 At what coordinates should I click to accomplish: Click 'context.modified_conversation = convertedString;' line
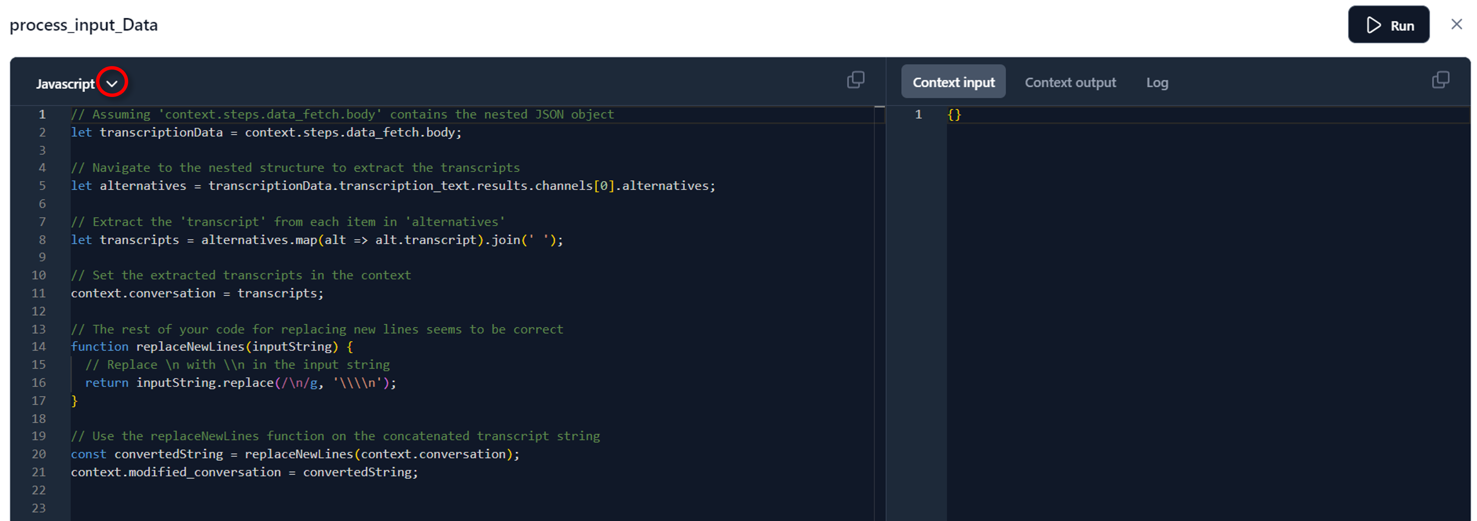pyautogui.click(x=245, y=472)
